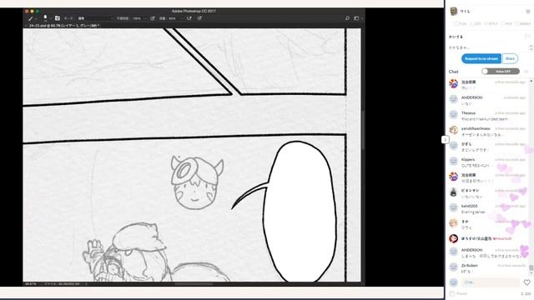This screenshot has height=300, width=534.
Task: Click ANDERSON's avatar in first message
Action: point(453,99)
